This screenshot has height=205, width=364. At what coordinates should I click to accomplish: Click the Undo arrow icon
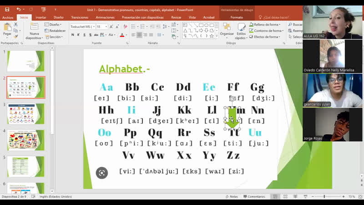pos(19,9)
